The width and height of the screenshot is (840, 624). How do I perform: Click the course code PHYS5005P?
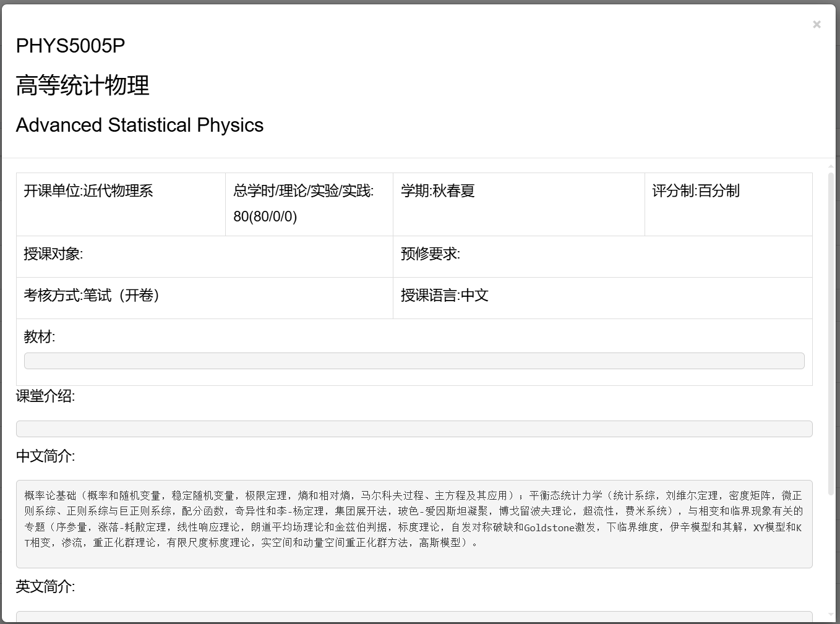coord(71,46)
